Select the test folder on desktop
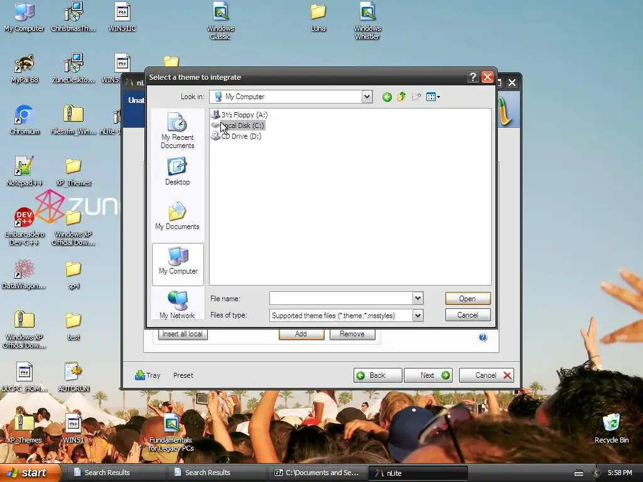 tap(73, 326)
